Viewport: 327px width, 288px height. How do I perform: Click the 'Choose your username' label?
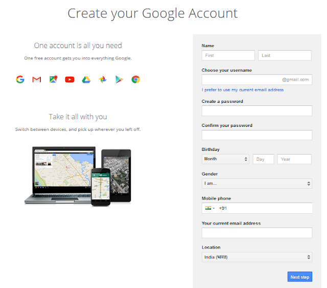coord(227,70)
